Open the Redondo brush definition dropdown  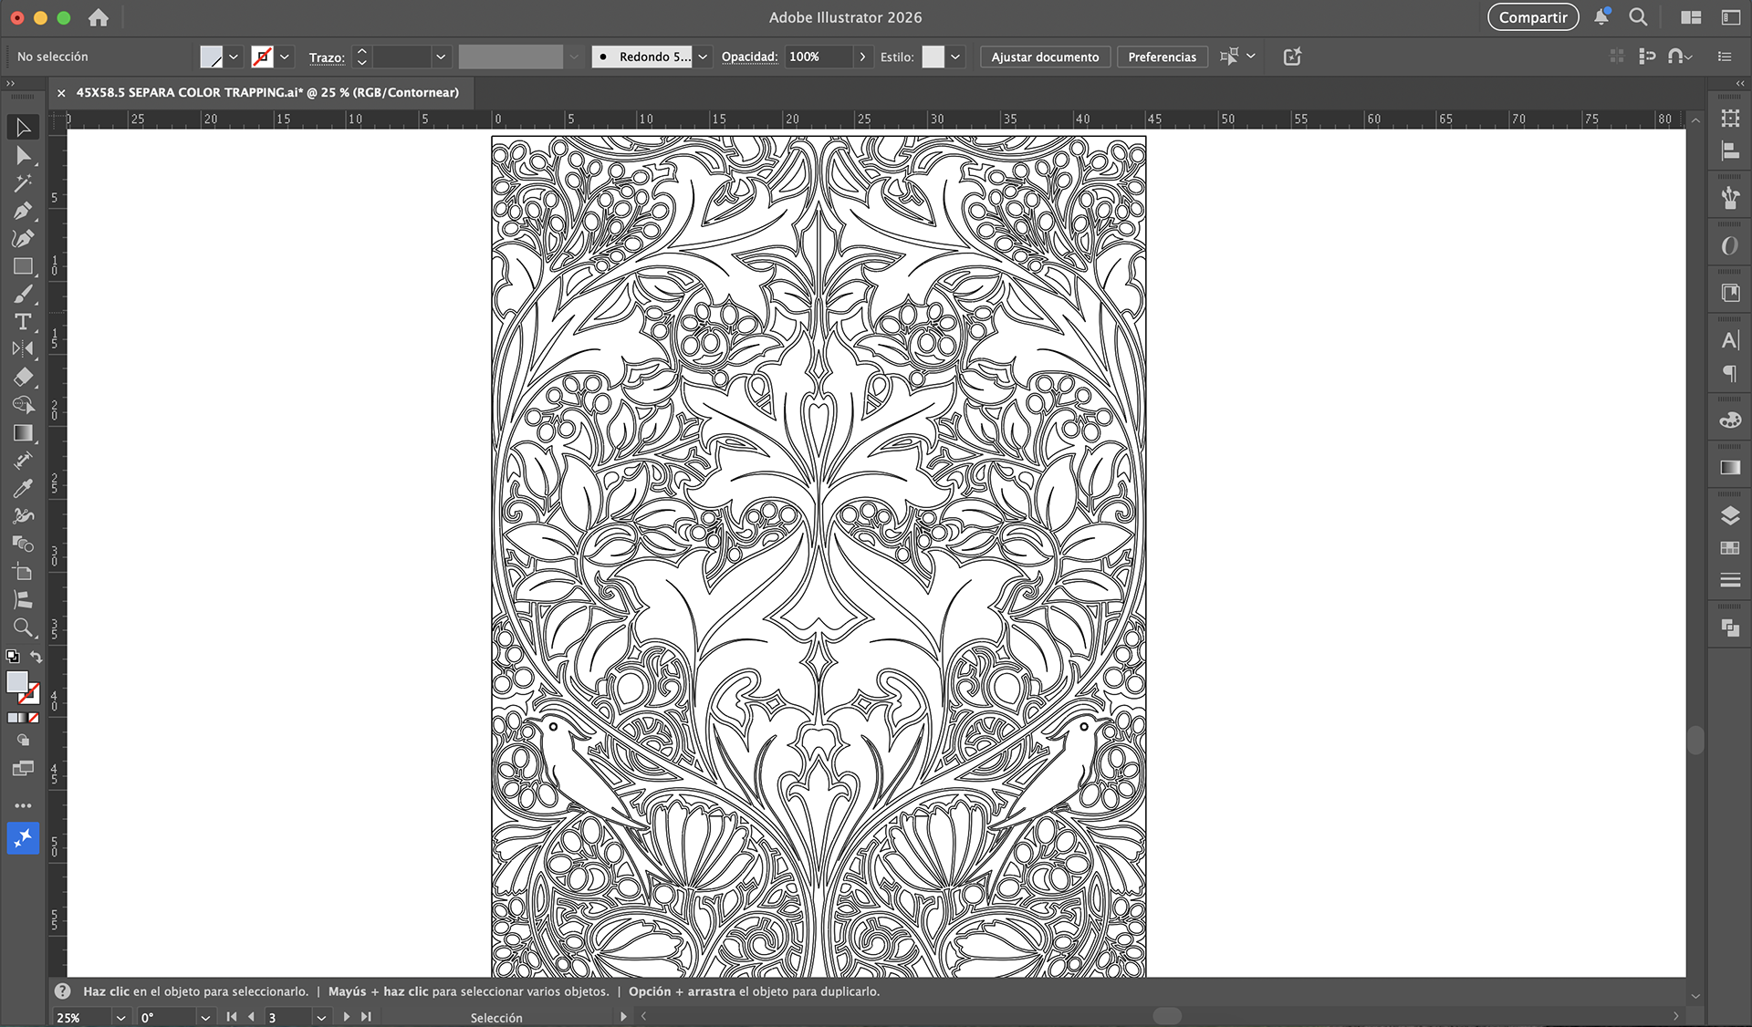703,57
